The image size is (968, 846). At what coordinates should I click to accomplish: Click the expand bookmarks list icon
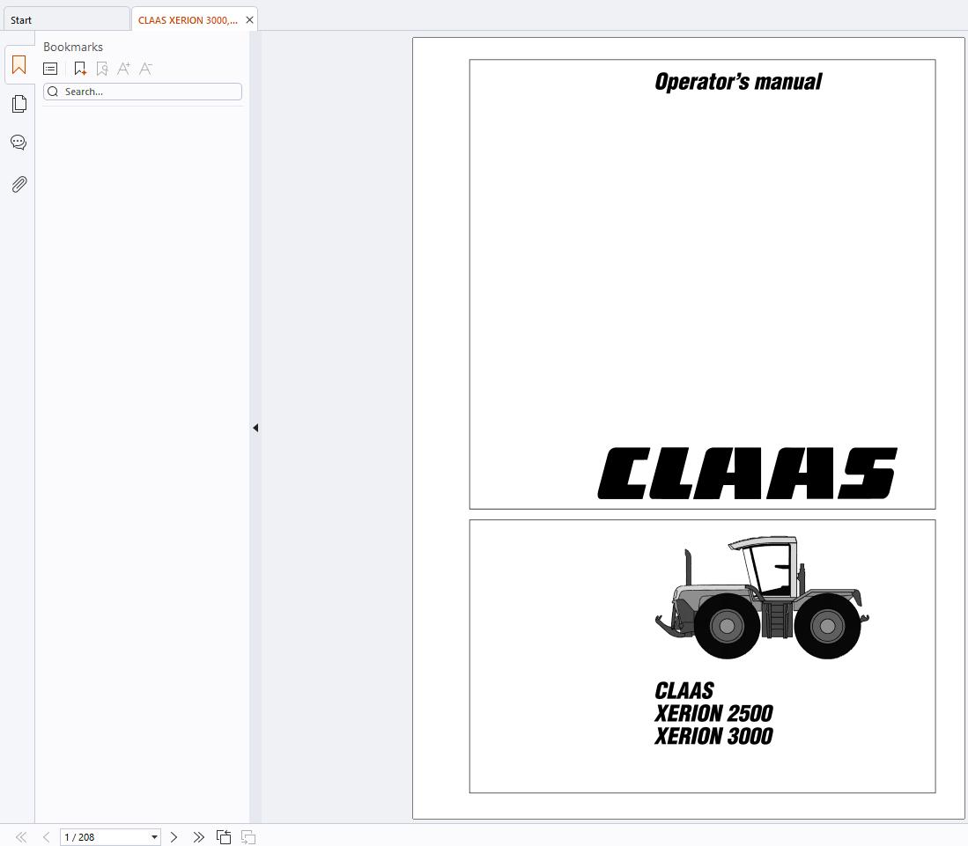pyautogui.click(x=50, y=69)
